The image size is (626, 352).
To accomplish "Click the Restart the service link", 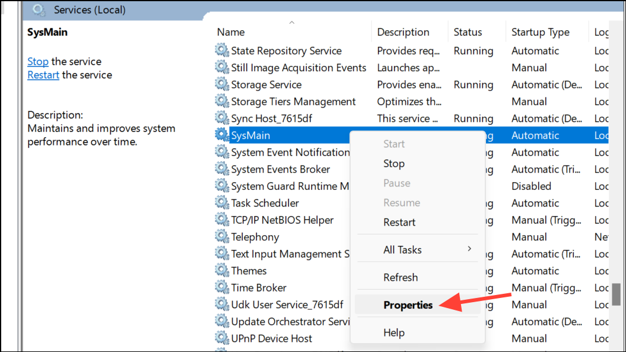I will (43, 75).
